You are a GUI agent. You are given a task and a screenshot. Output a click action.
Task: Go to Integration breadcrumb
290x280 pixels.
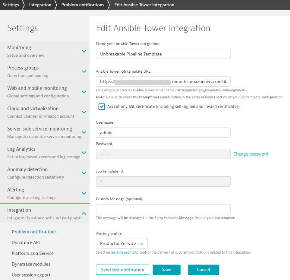click(40, 5)
